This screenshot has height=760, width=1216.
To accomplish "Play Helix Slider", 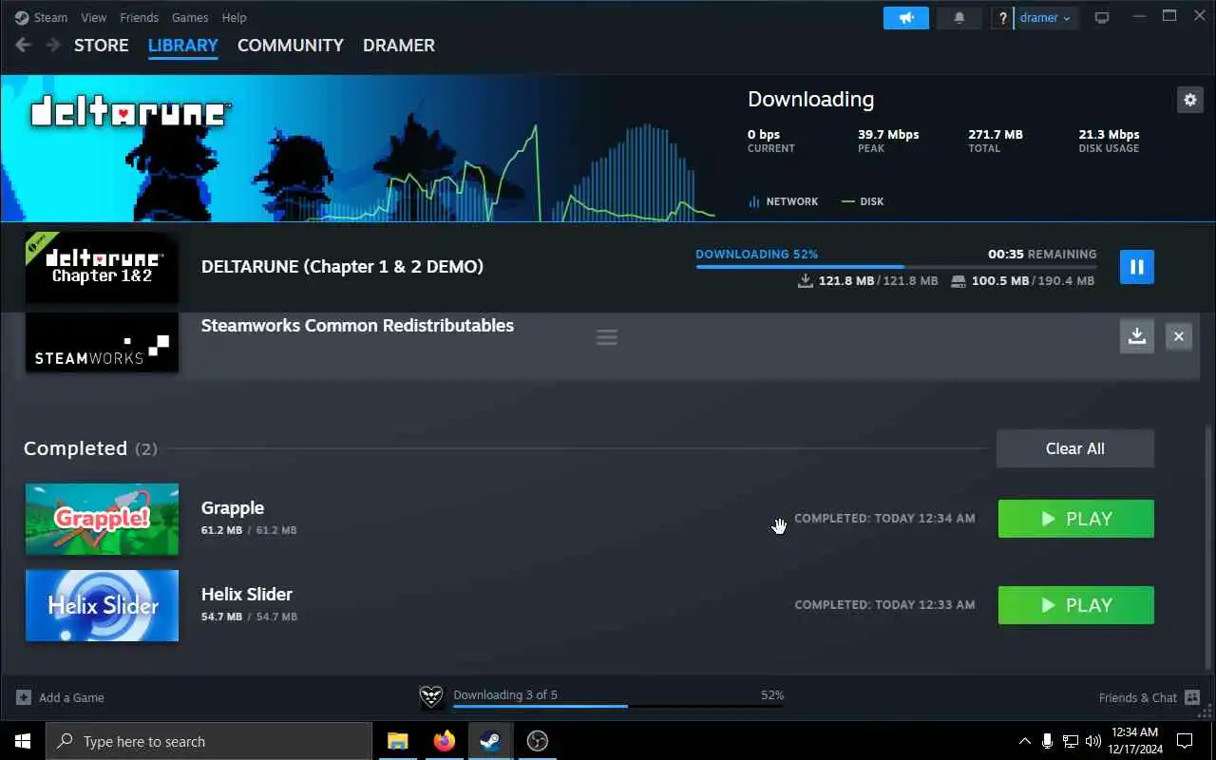I will tap(1075, 605).
